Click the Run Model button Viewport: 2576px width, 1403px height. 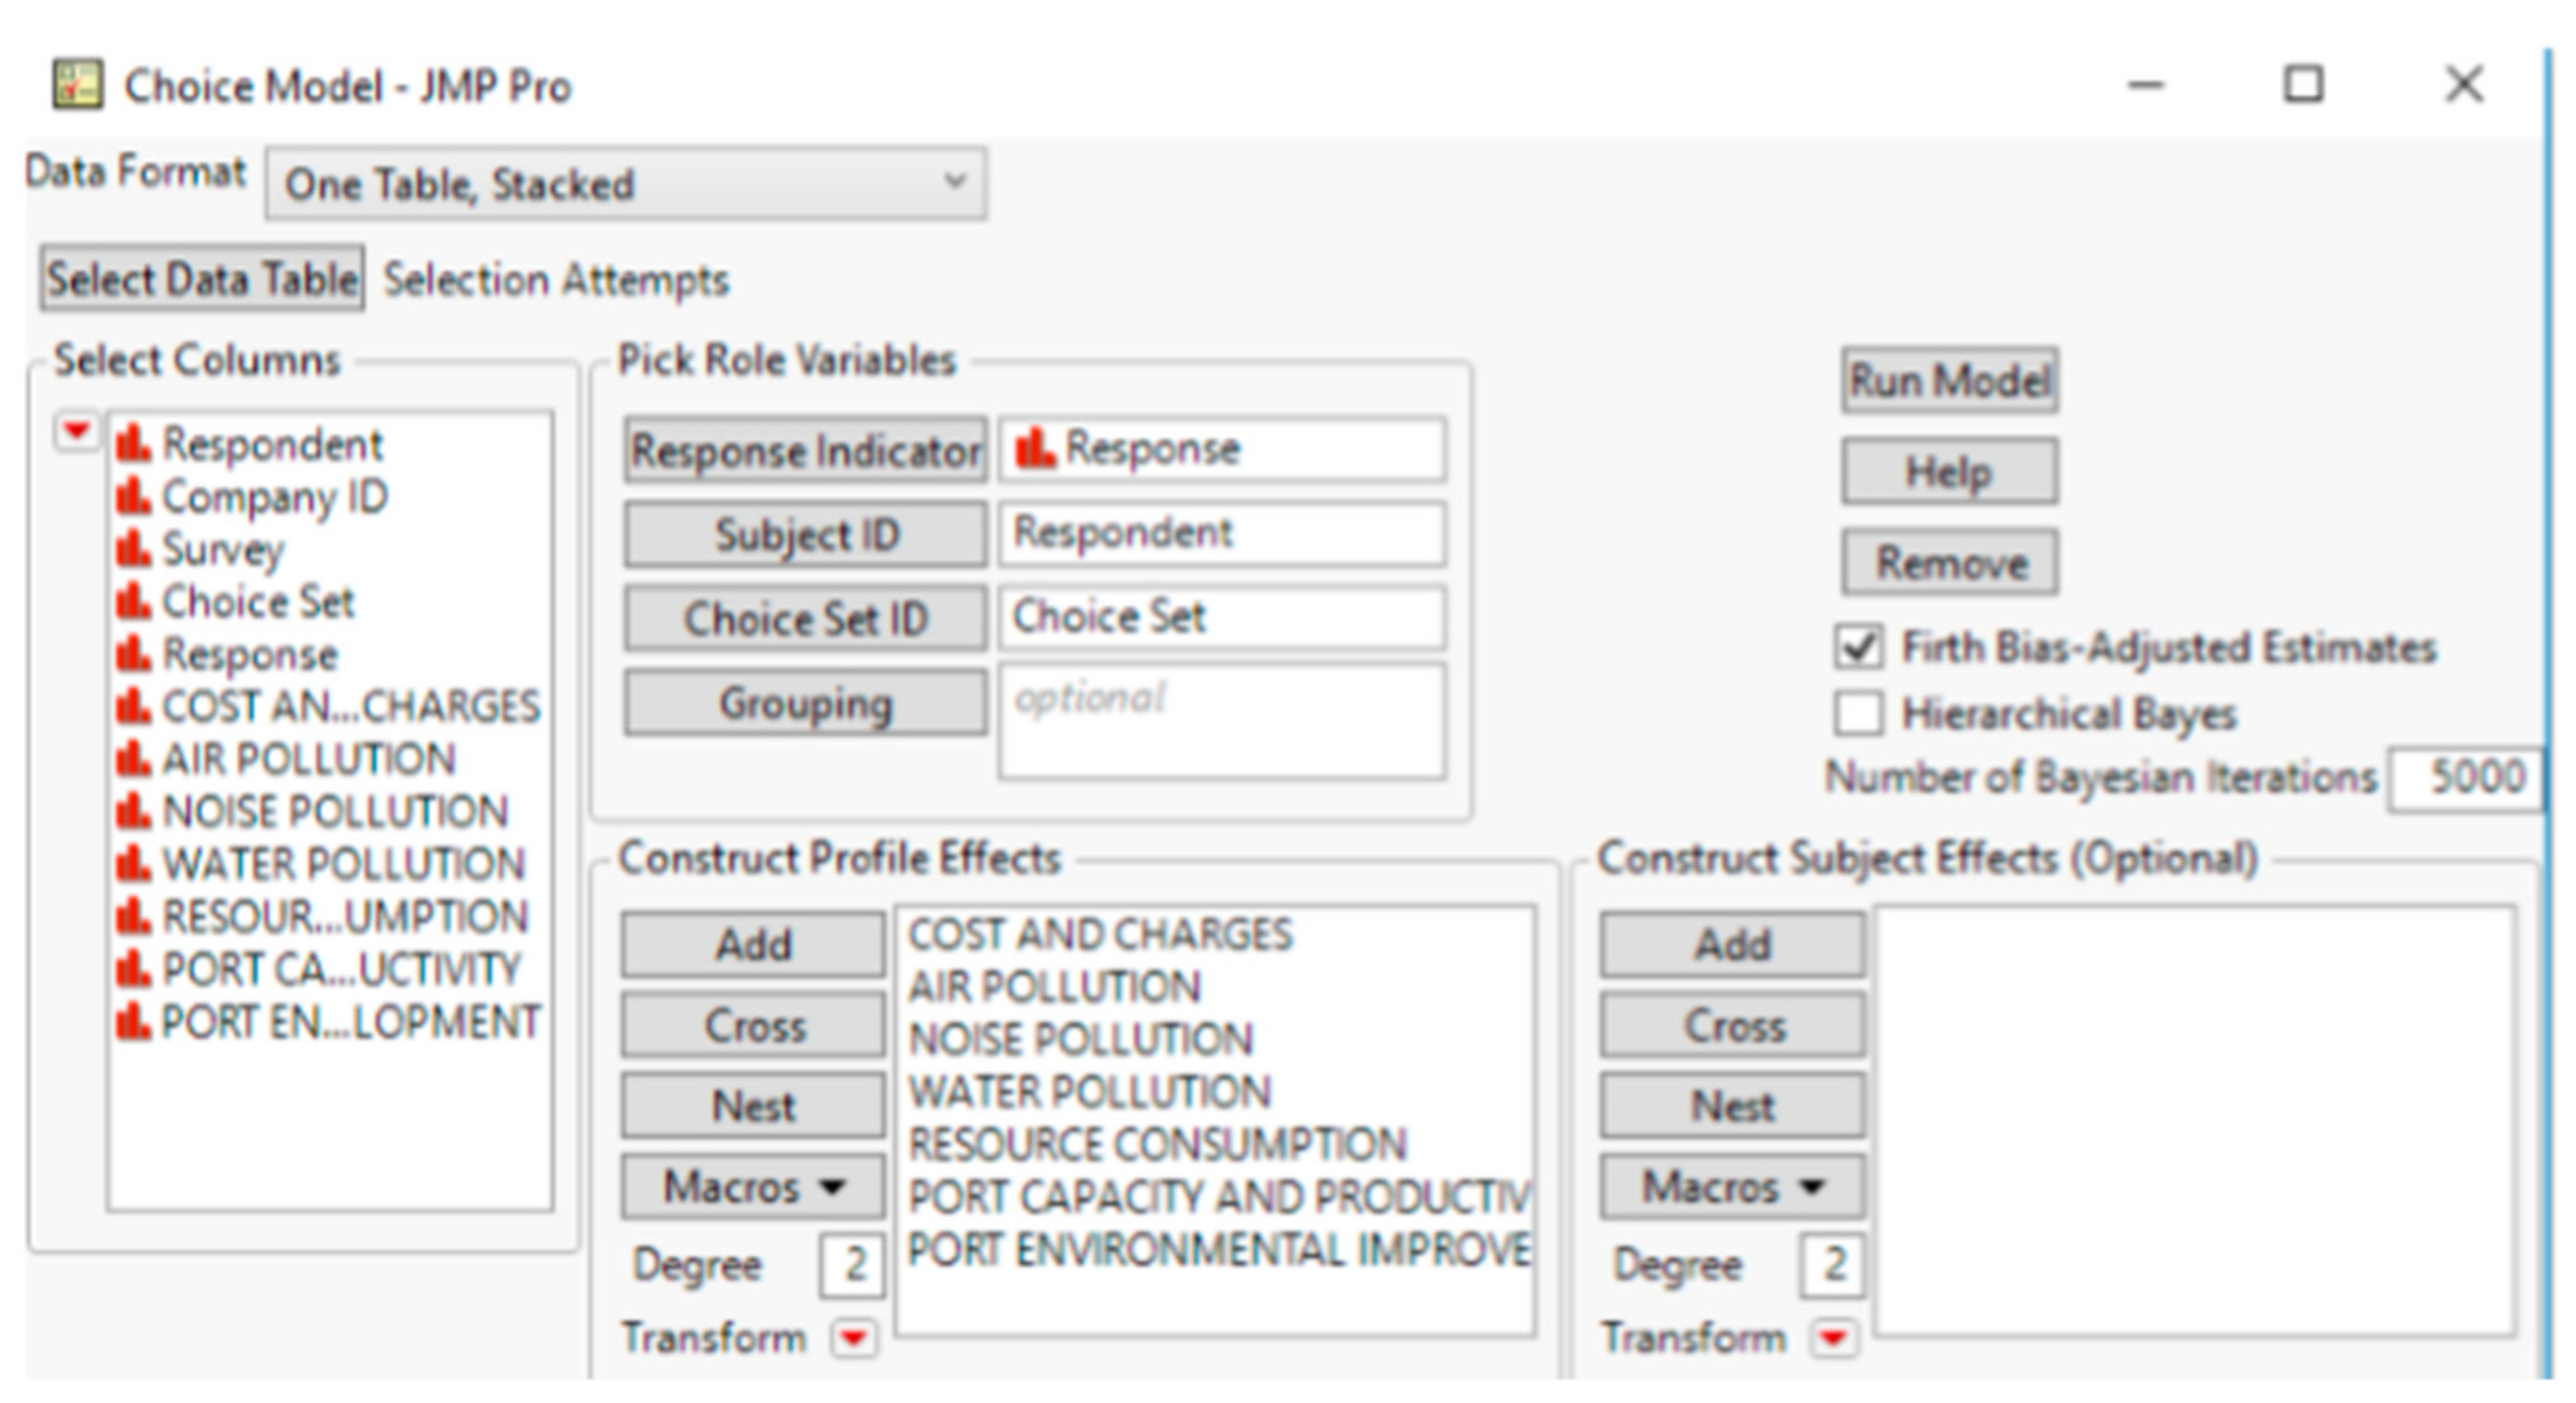coord(1949,380)
